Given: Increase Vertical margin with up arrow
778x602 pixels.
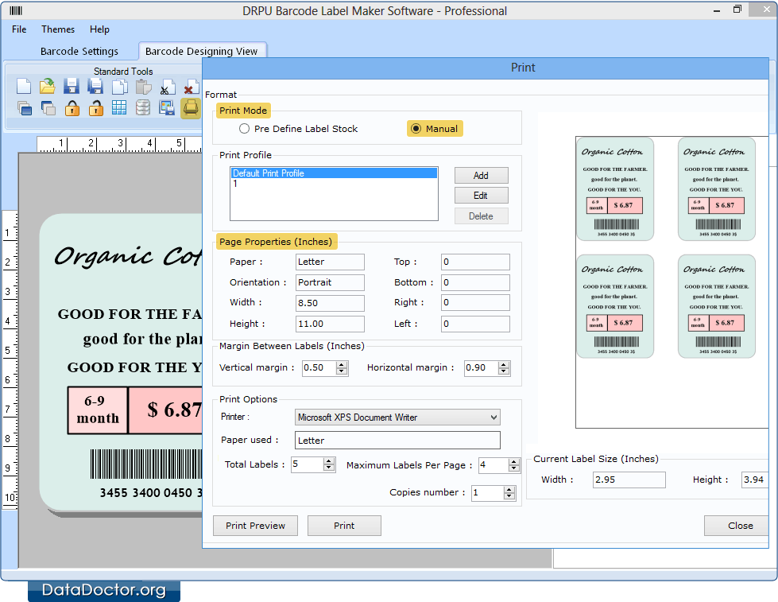Looking at the screenshot, I should 342,364.
